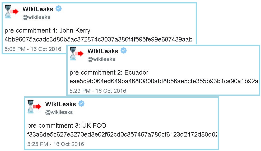
Task: Click the "pre-commitment 1: John Kerry" text
Action: (x=47, y=30)
